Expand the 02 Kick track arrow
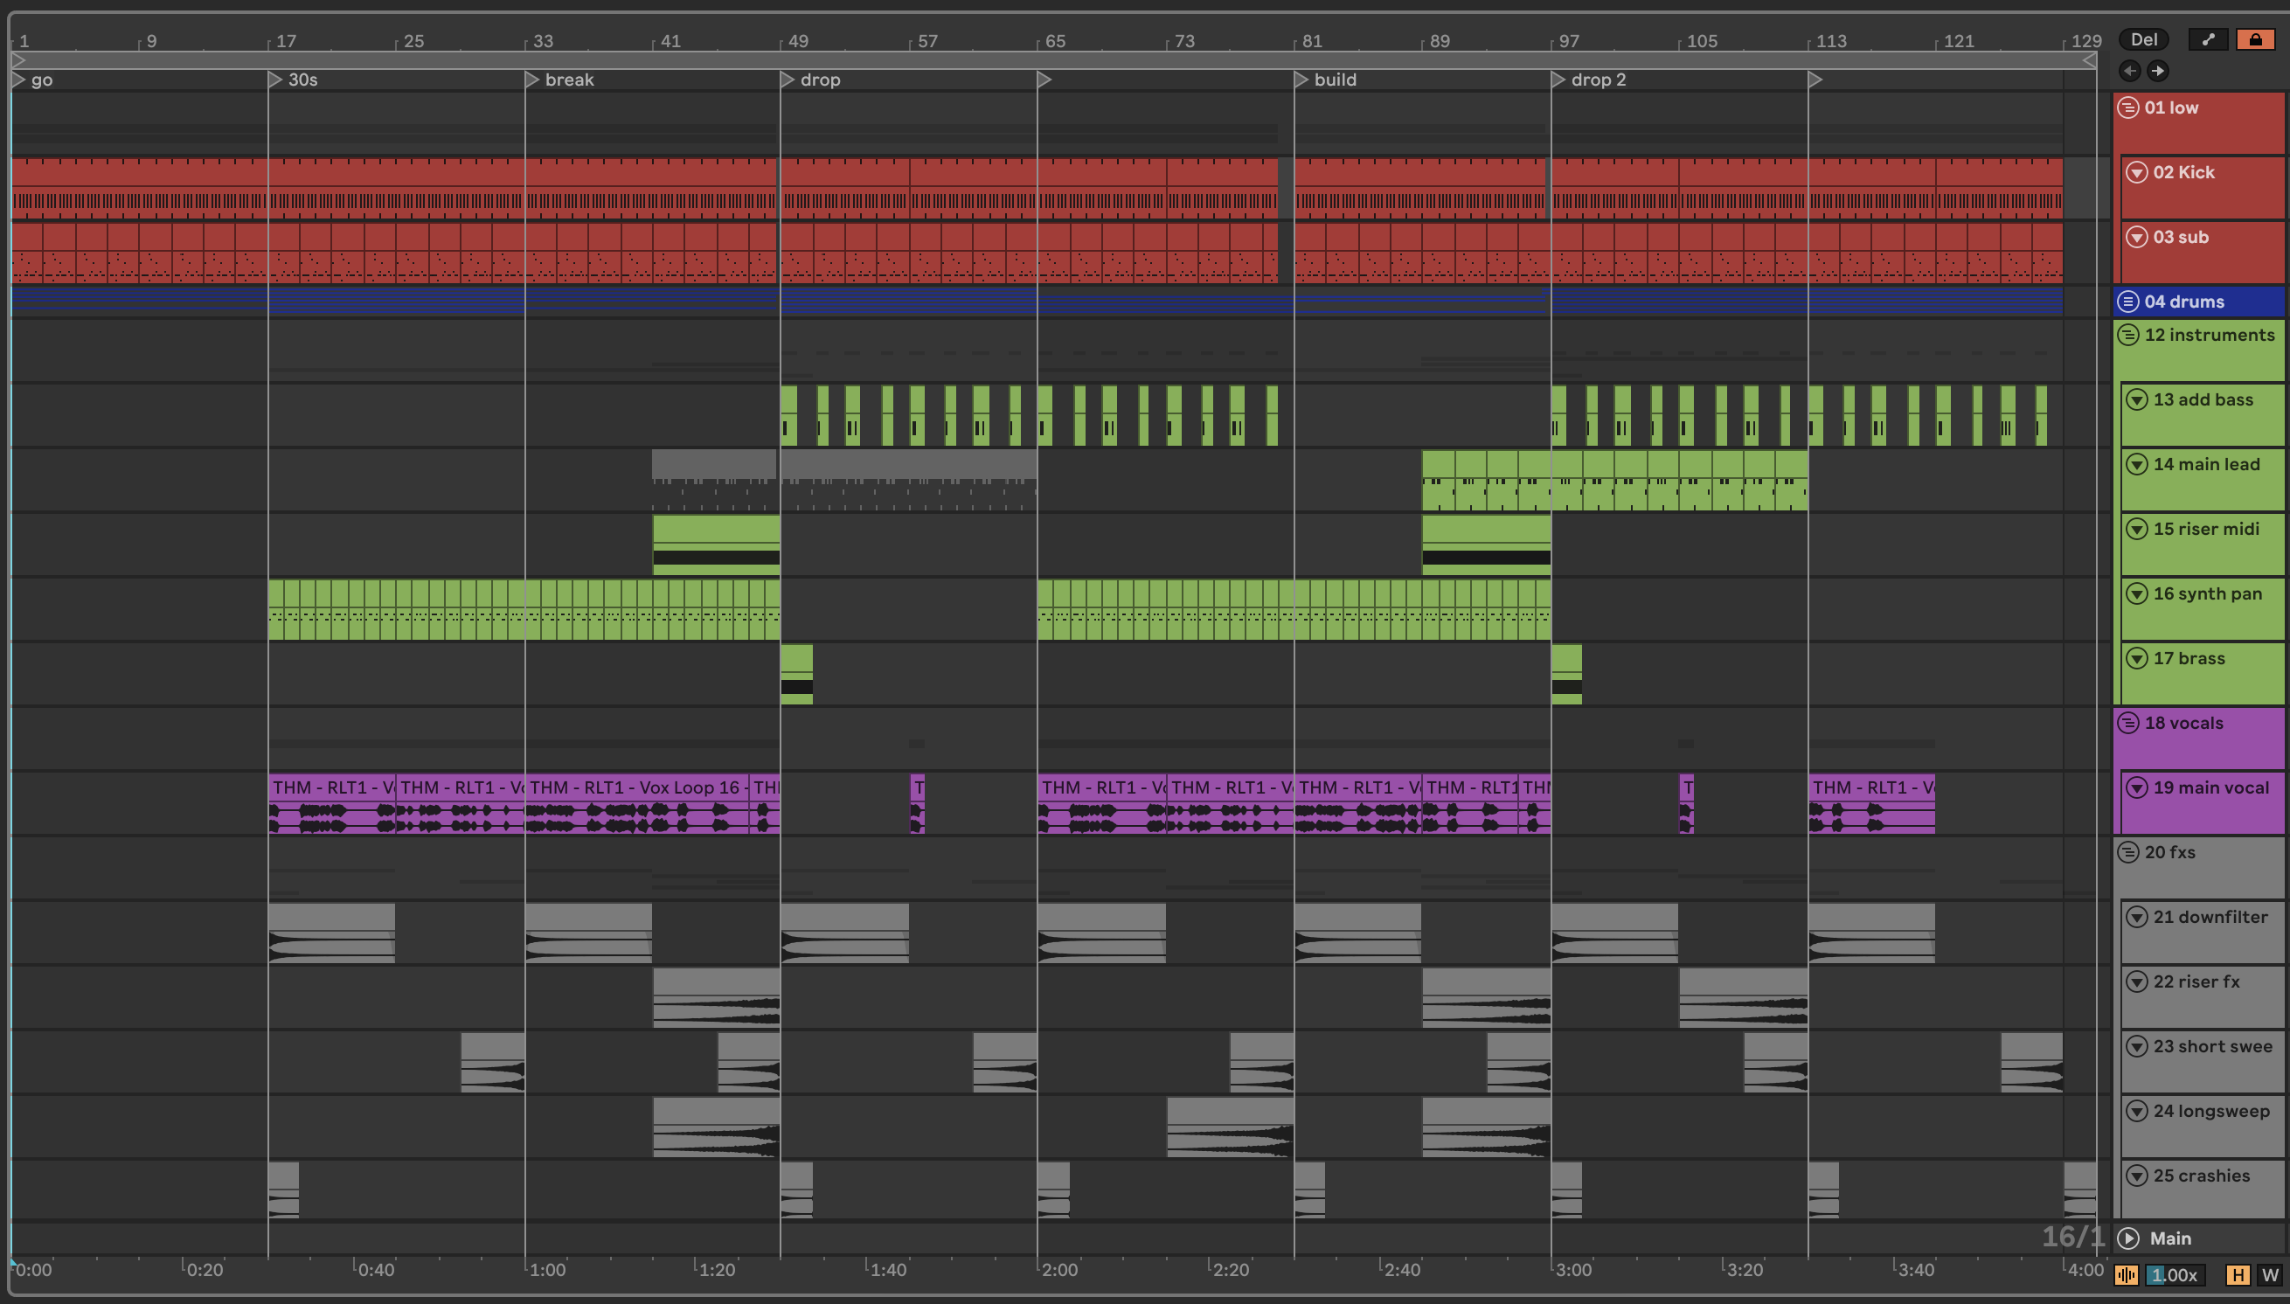 [2137, 172]
